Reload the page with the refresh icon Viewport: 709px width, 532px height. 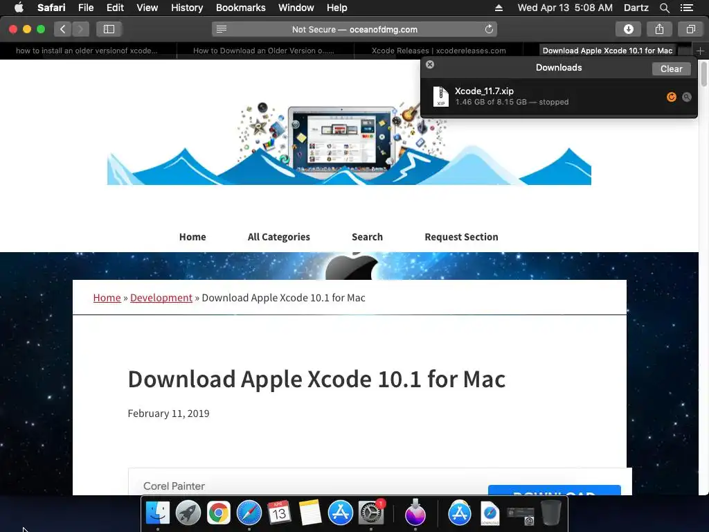[489, 29]
